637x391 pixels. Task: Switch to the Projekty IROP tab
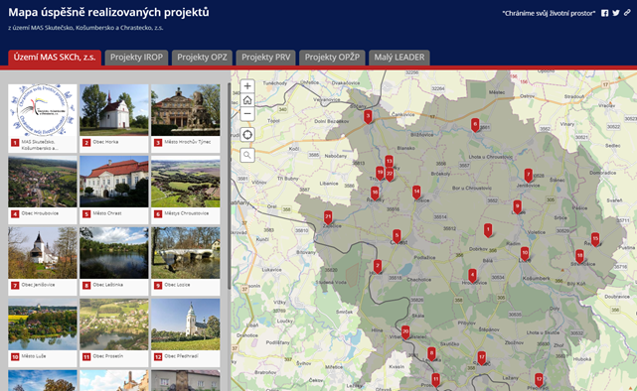coord(136,58)
